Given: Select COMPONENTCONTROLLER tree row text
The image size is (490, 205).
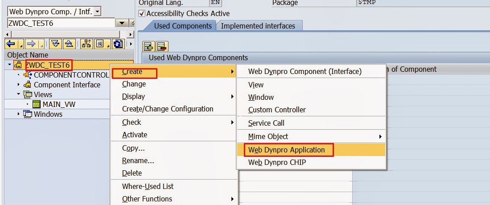Looking at the screenshot, I should coord(72,75).
